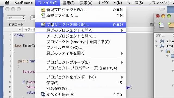Select プロジェクト (smarty4) を閉じる(C)
This screenshot has height=98, width=174.
click(81, 42)
